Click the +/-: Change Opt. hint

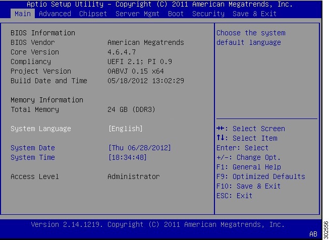[249, 157]
